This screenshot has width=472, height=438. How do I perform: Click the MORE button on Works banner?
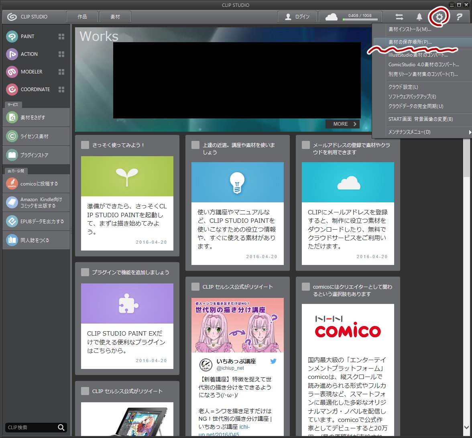[343, 124]
